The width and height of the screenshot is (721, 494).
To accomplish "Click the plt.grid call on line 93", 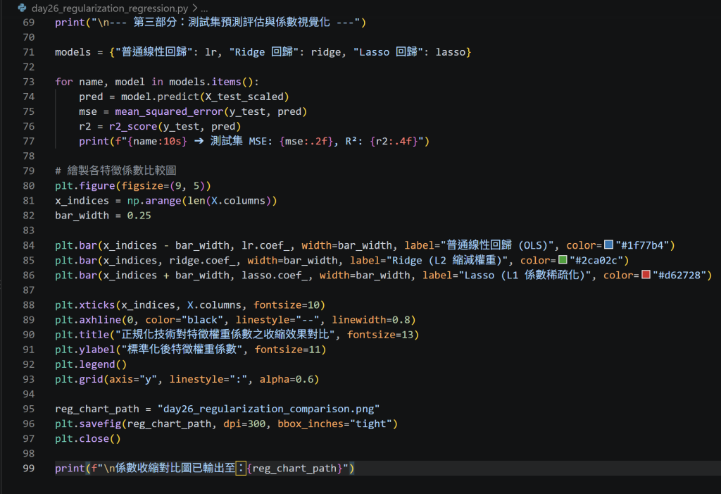I will pos(79,379).
